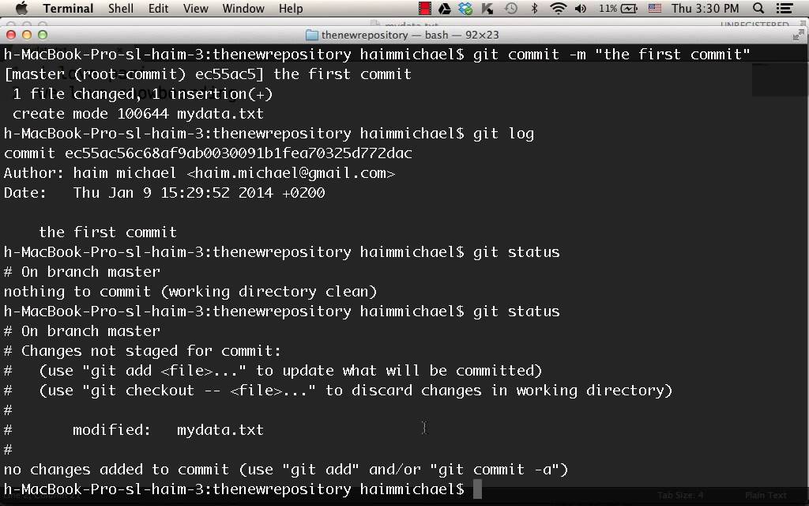Open the Help menu
The width and height of the screenshot is (809, 506).
tap(291, 8)
